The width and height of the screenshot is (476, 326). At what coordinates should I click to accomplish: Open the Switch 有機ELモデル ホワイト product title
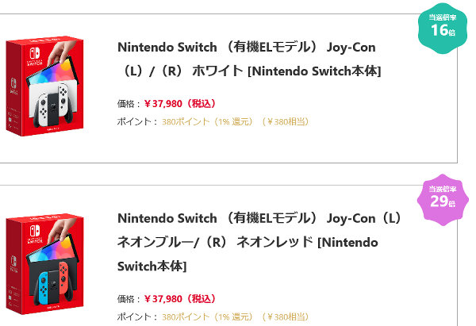249,59
